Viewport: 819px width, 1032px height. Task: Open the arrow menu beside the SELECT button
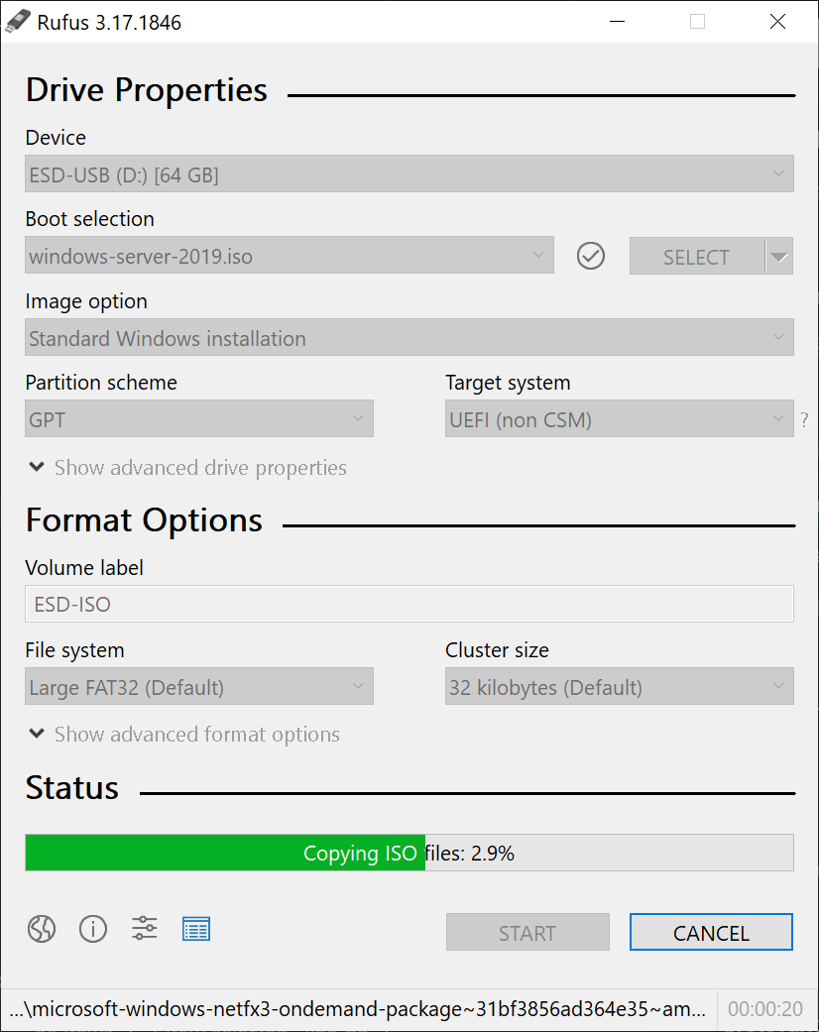pyautogui.click(x=779, y=257)
